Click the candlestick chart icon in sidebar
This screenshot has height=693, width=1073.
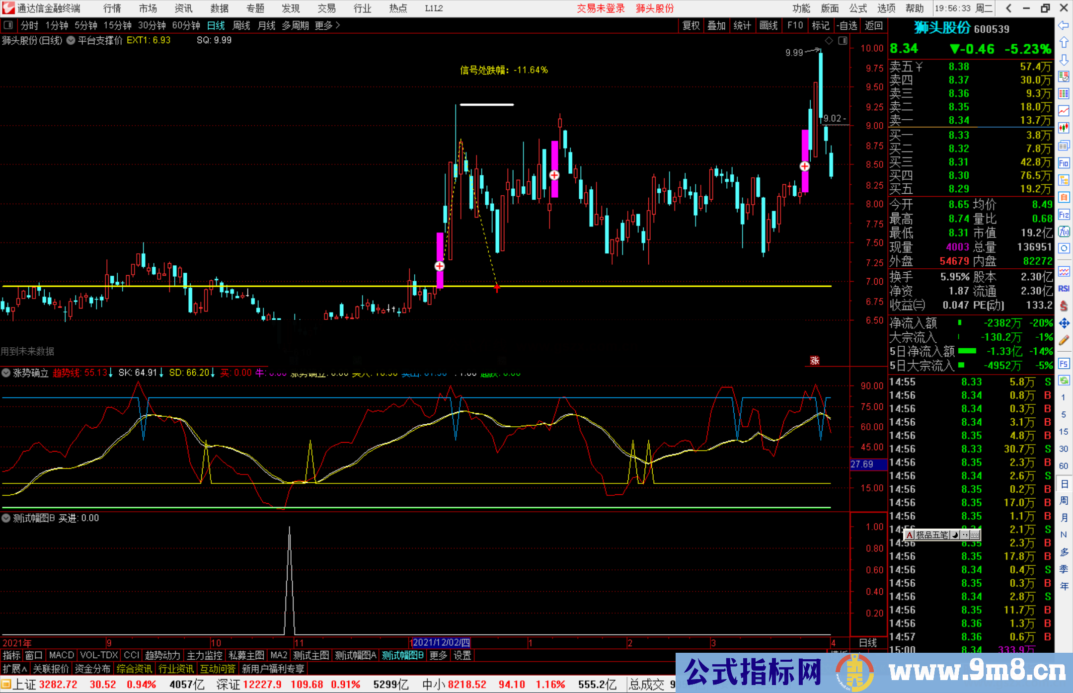(x=1064, y=128)
